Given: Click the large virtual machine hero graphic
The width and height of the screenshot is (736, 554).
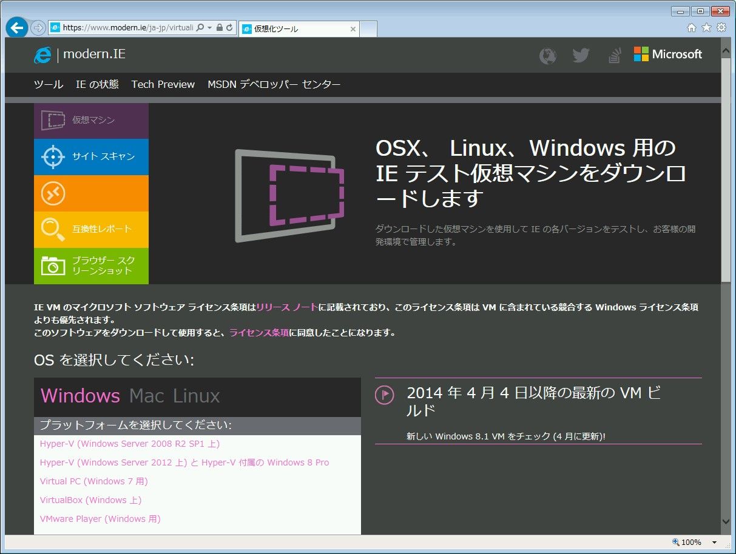Looking at the screenshot, I should click(x=290, y=196).
